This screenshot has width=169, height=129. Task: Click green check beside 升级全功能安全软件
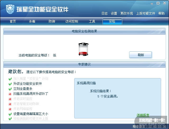pos(10,84)
